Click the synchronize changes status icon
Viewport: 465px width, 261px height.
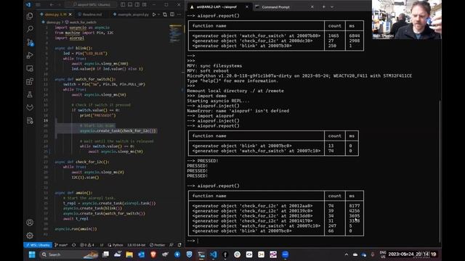tap(74, 245)
